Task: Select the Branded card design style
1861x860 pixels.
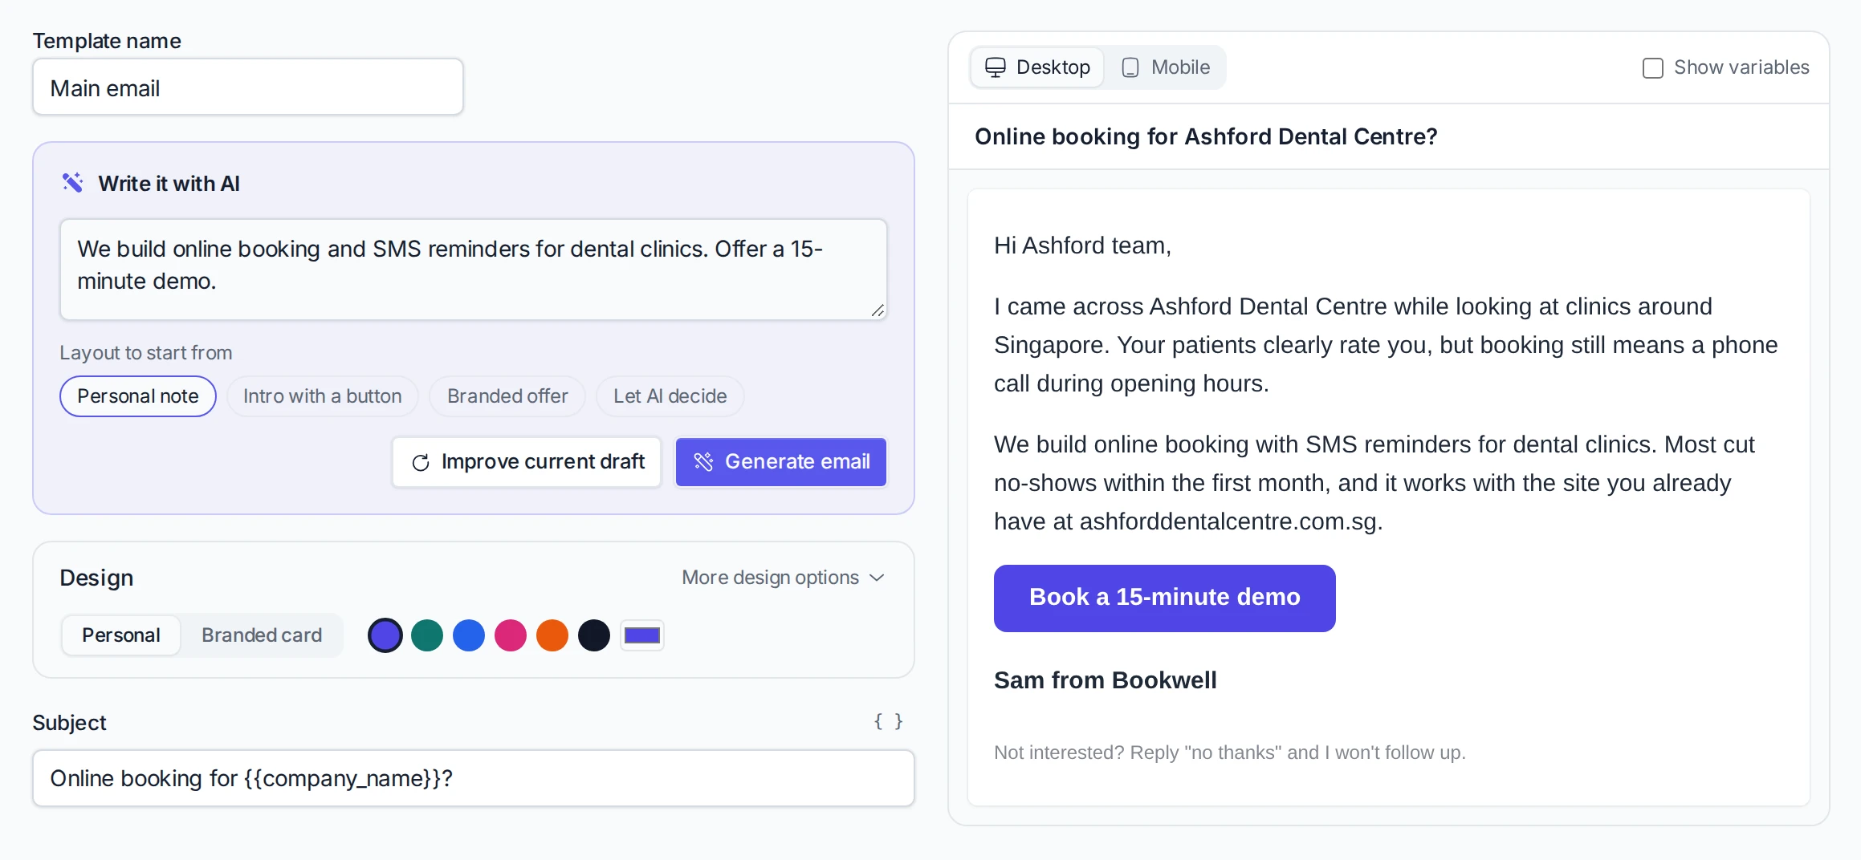Action: coord(262,635)
